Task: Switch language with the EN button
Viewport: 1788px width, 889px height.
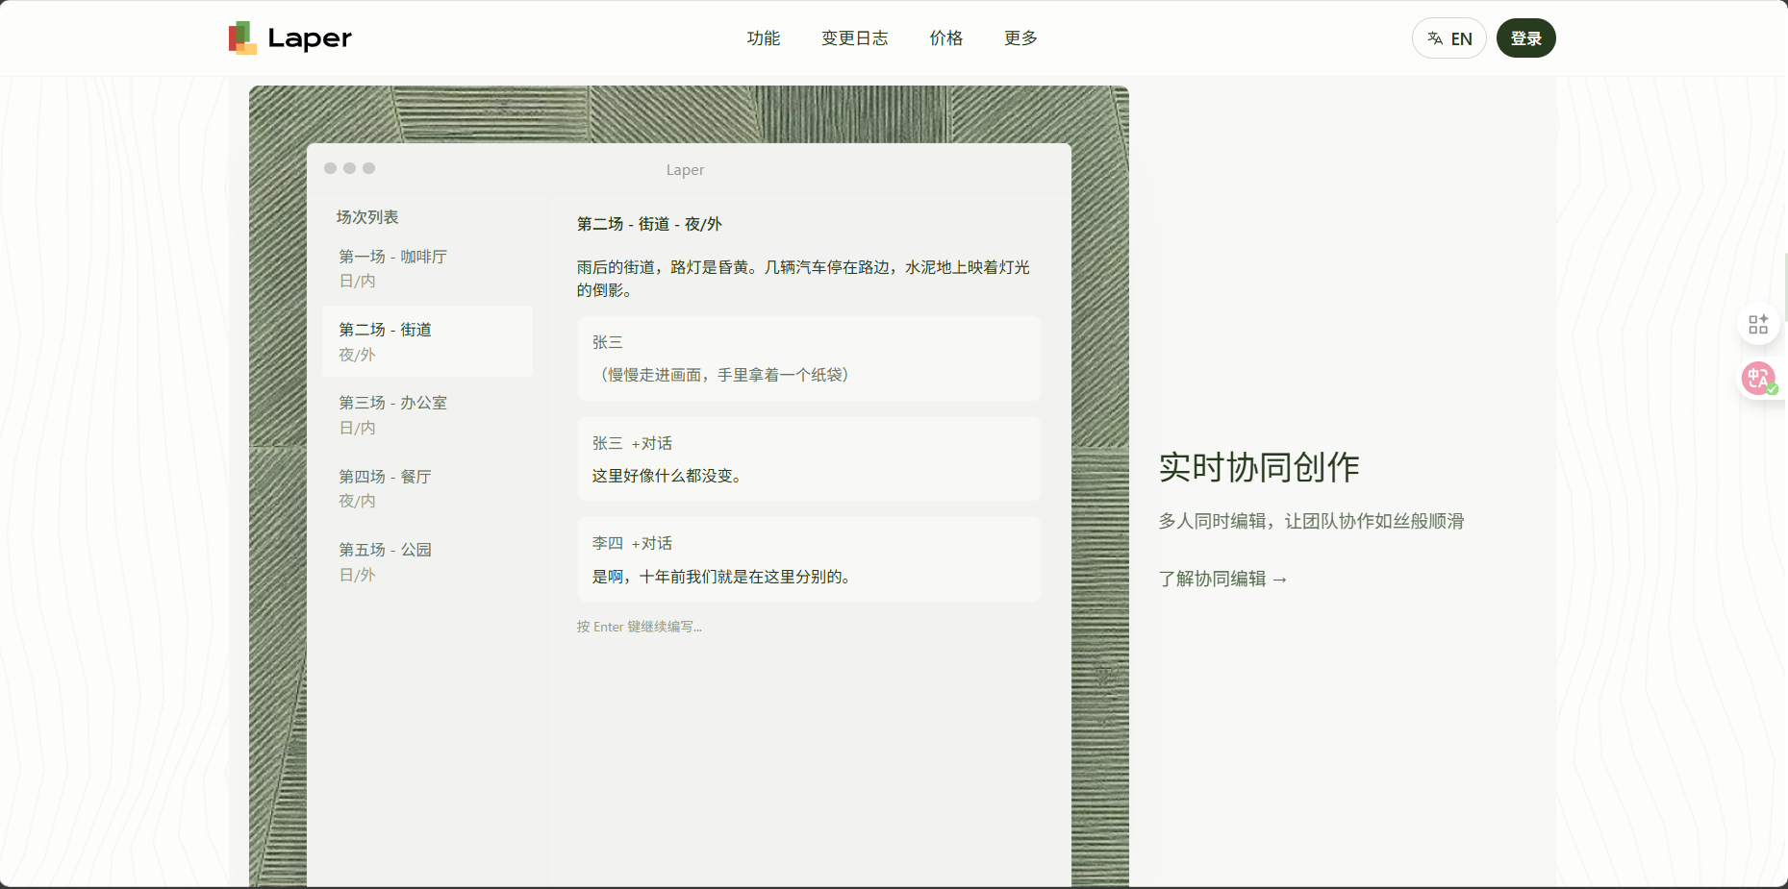Action: [x=1448, y=38]
